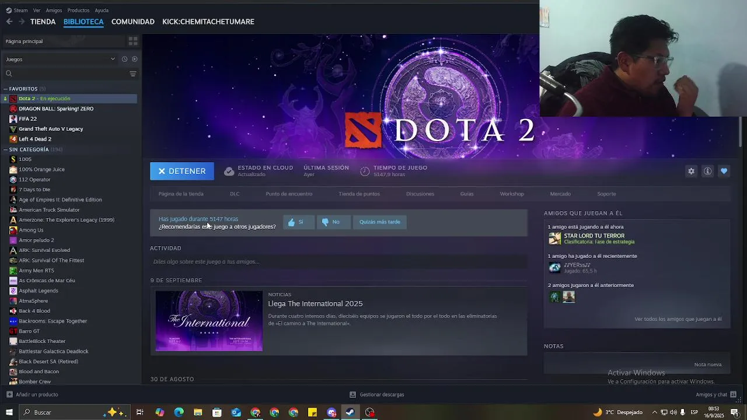Open Gestionar descargas
Image resolution: width=747 pixels, height=420 pixels.
point(376,394)
